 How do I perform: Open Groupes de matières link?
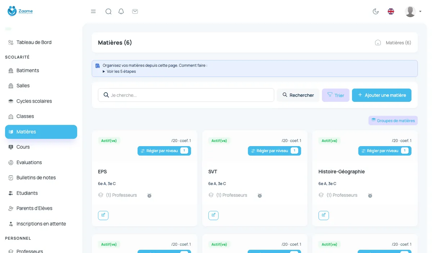pyautogui.click(x=393, y=121)
